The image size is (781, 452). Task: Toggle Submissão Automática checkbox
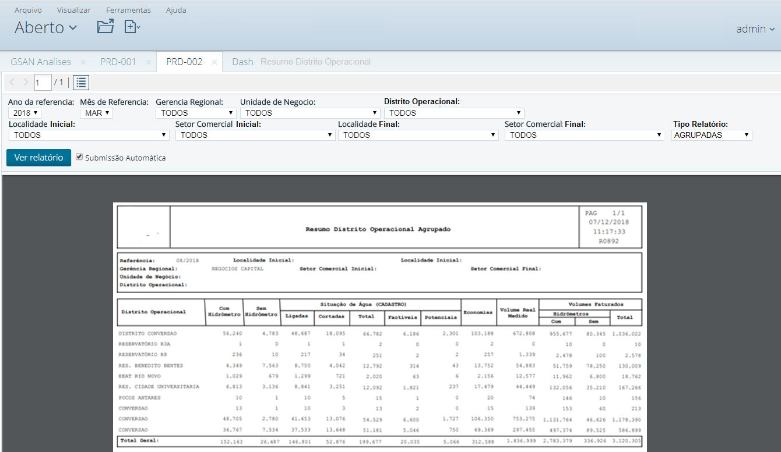click(x=79, y=157)
